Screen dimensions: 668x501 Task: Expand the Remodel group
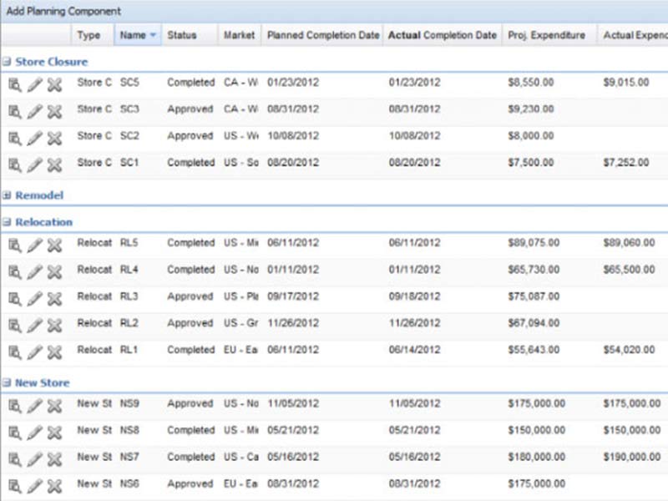(7, 195)
